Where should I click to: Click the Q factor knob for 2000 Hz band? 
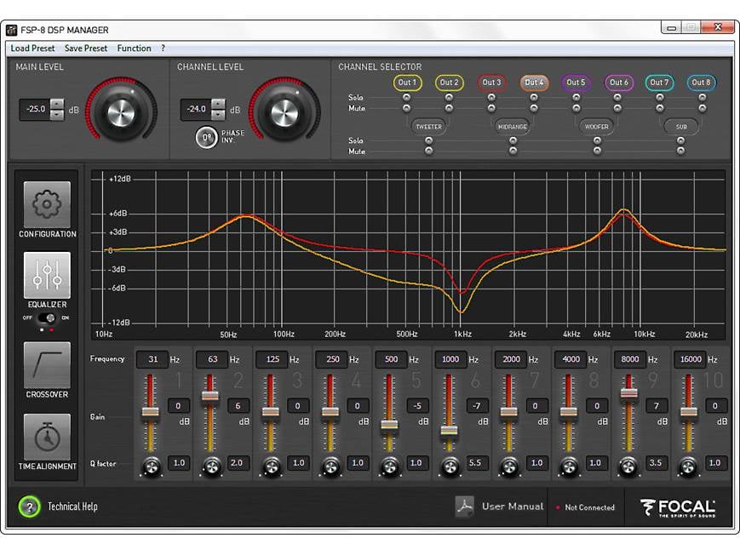[x=509, y=466]
